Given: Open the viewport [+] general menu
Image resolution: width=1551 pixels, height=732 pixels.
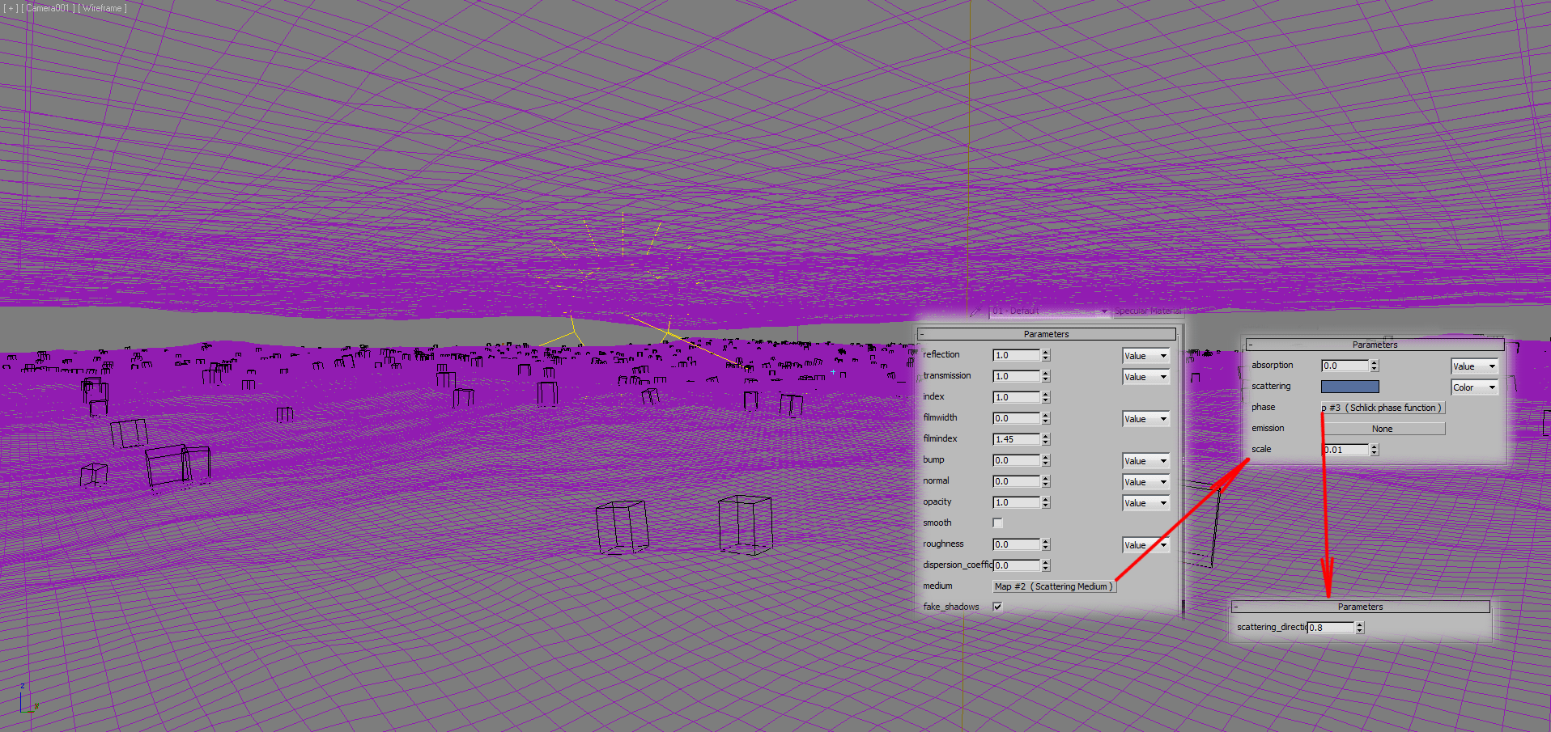Looking at the screenshot, I should pyautogui.click(x=11, y=8).
